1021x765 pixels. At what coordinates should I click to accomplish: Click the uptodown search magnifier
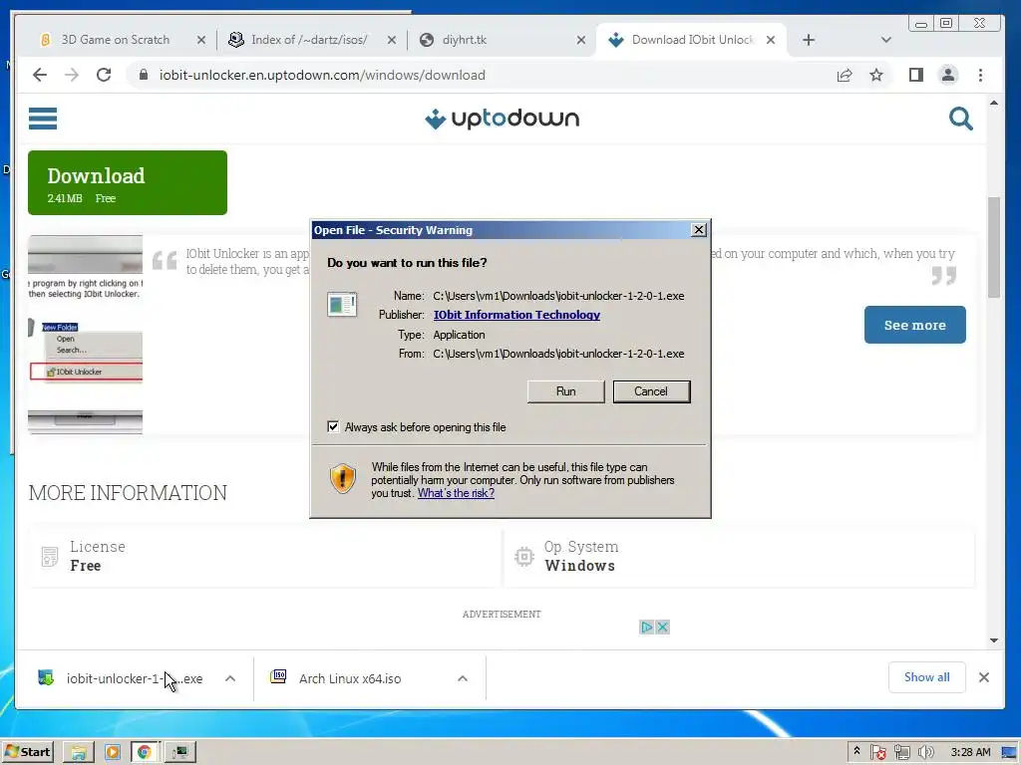click(x=960, y=119)
